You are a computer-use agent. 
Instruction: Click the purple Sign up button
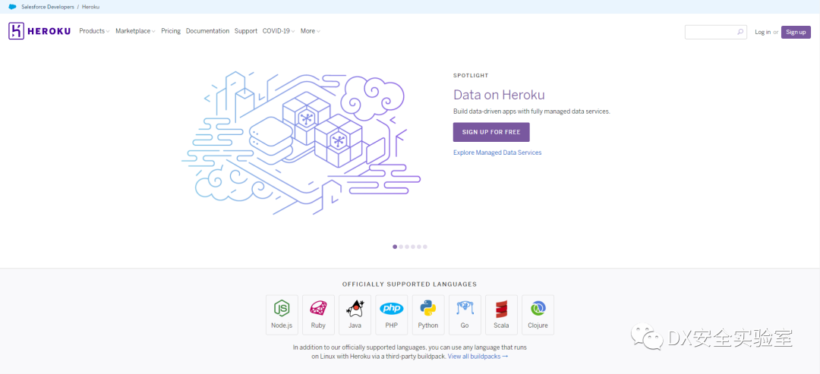click(x=796, y=32)
